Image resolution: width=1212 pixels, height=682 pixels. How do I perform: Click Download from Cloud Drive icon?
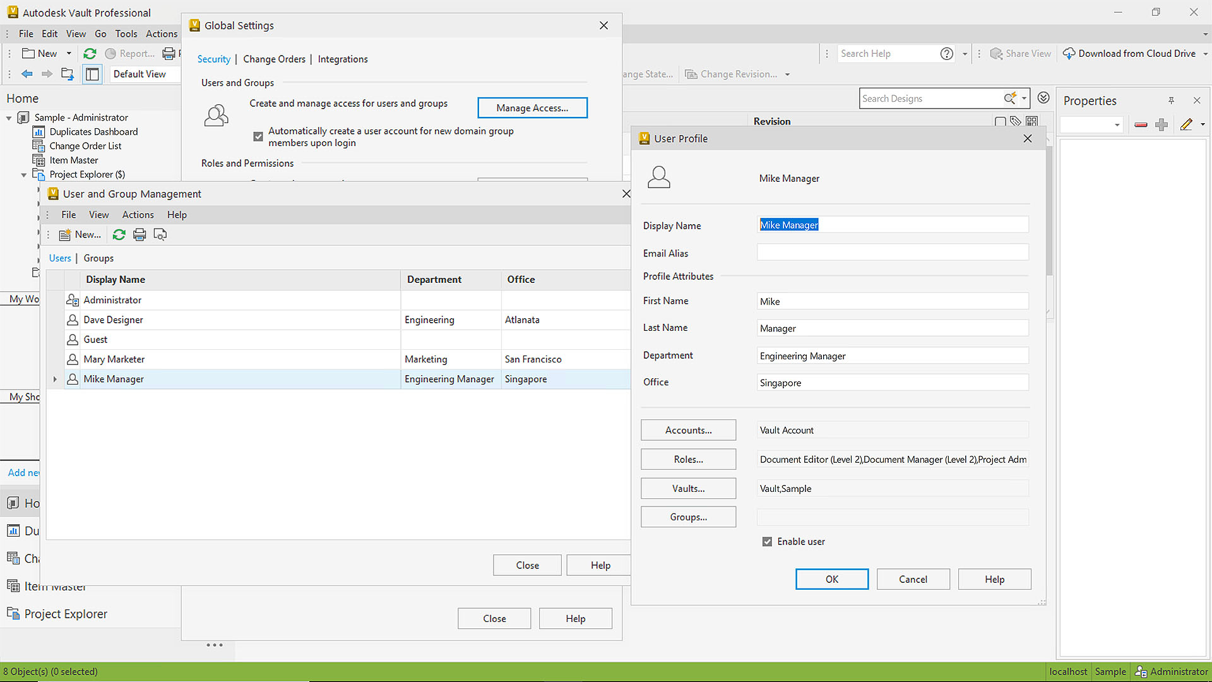(x=1069, y=54)
